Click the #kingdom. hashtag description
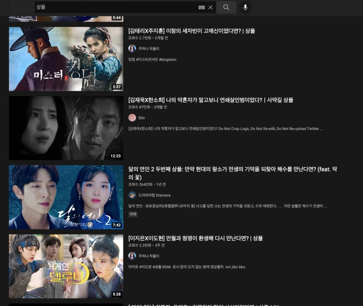This screenshot has width=363, height=306. [153, 60]
